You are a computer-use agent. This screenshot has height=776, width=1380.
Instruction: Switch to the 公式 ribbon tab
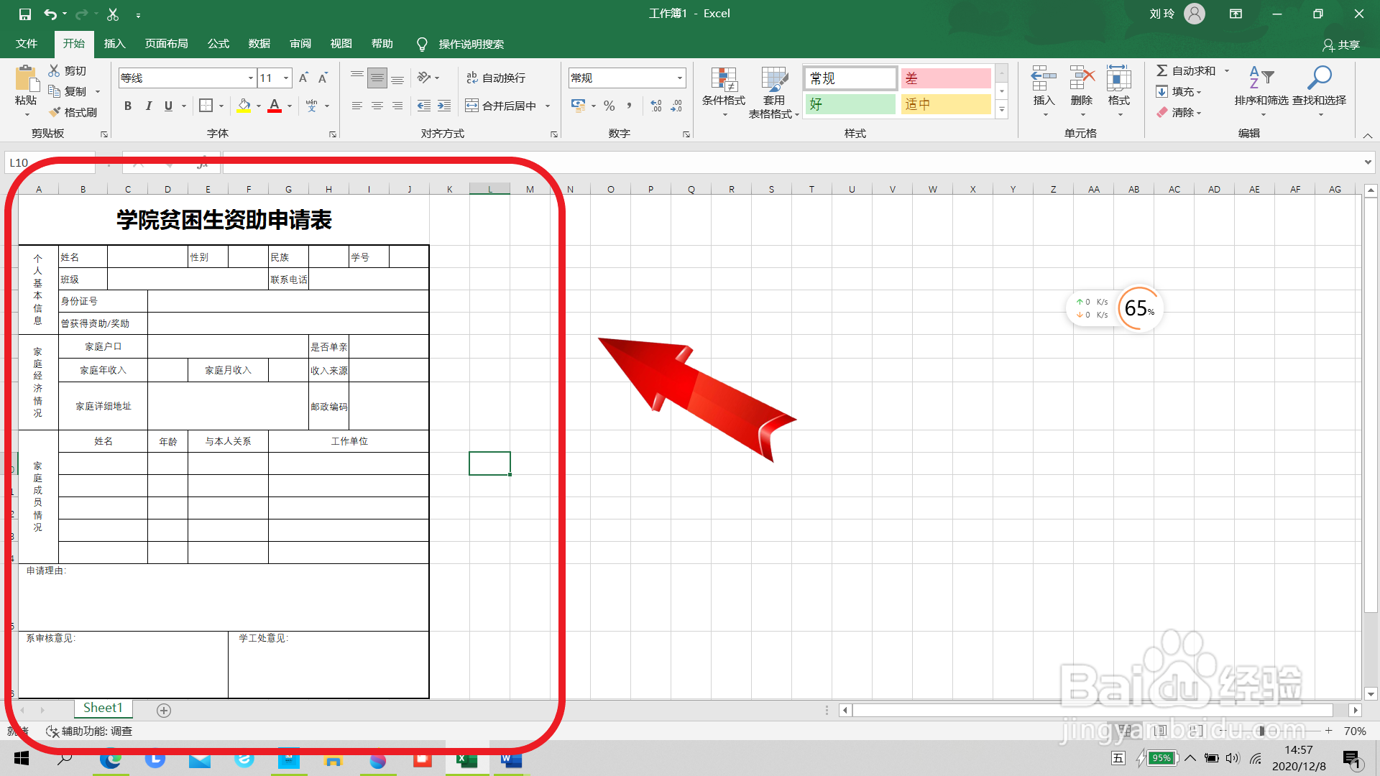(218, 44)
